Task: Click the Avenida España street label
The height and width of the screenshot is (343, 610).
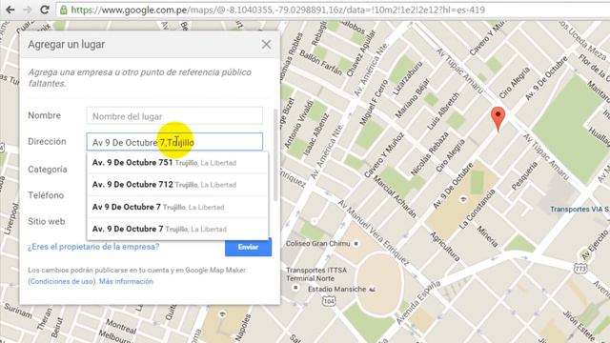Action: 418,302
